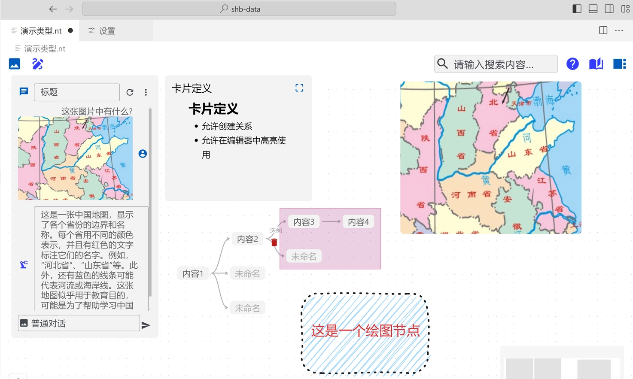Click the insert image icon in toolbar
Screen dimensions: 633x379
point(14,64)
